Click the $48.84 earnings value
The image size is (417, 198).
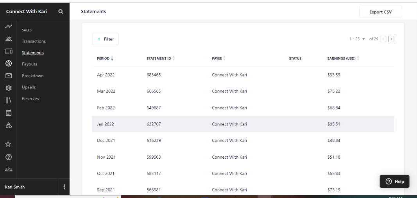click(334, 140)
